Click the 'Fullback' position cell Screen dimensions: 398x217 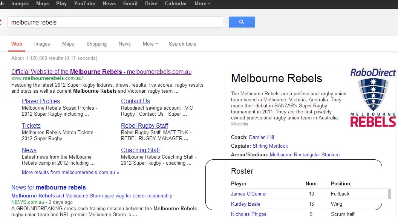(x=340, y=194)
